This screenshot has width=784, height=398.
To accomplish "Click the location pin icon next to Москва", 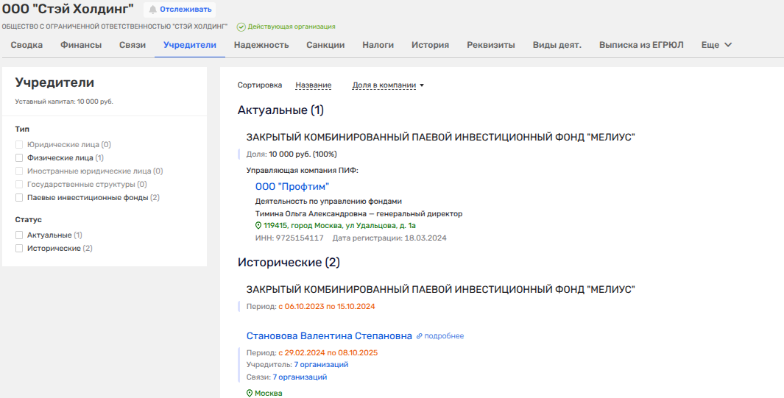I will click(x=250, y=394).
